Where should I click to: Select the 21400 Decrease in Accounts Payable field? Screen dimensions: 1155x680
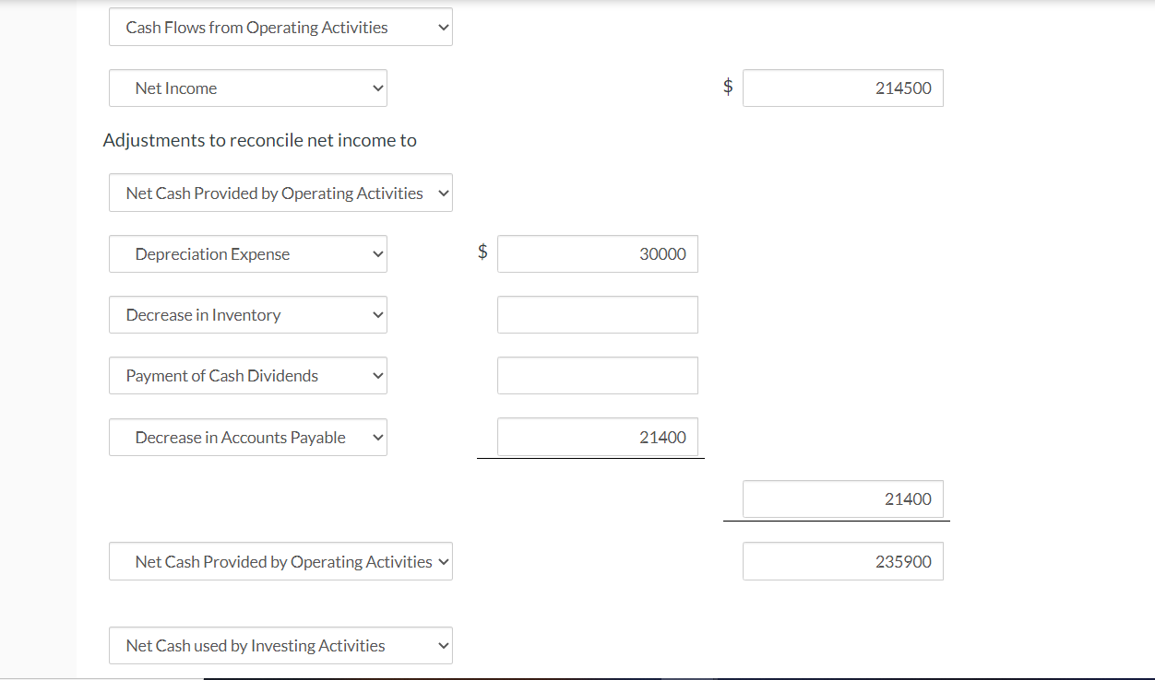pos(597,437)
